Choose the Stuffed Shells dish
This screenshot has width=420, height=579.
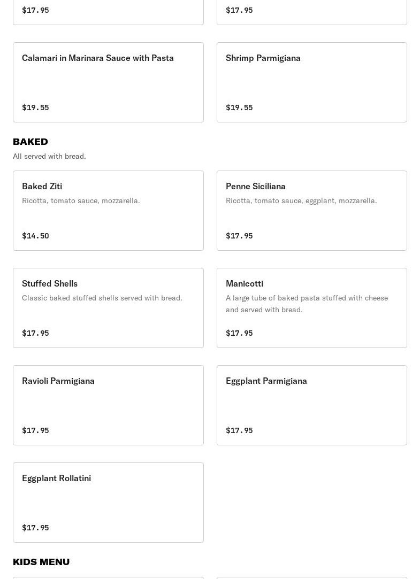point(108,307)
